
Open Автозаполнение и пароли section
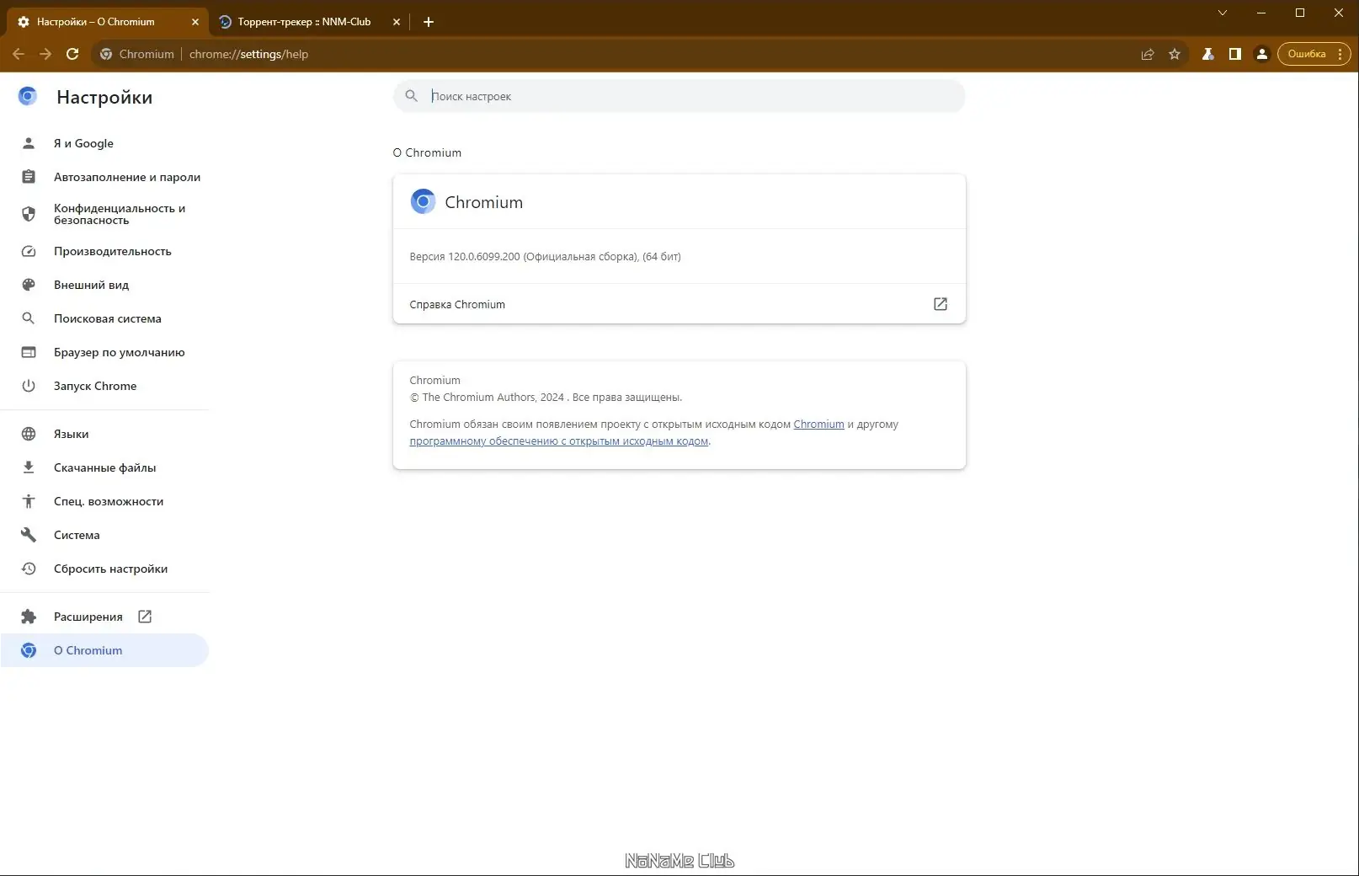click(104, 177)
